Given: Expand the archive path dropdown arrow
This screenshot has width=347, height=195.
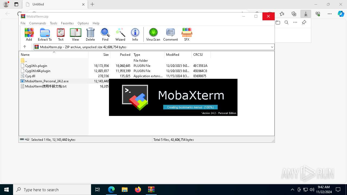Looking at the screenshot, I should click(272, 47).
